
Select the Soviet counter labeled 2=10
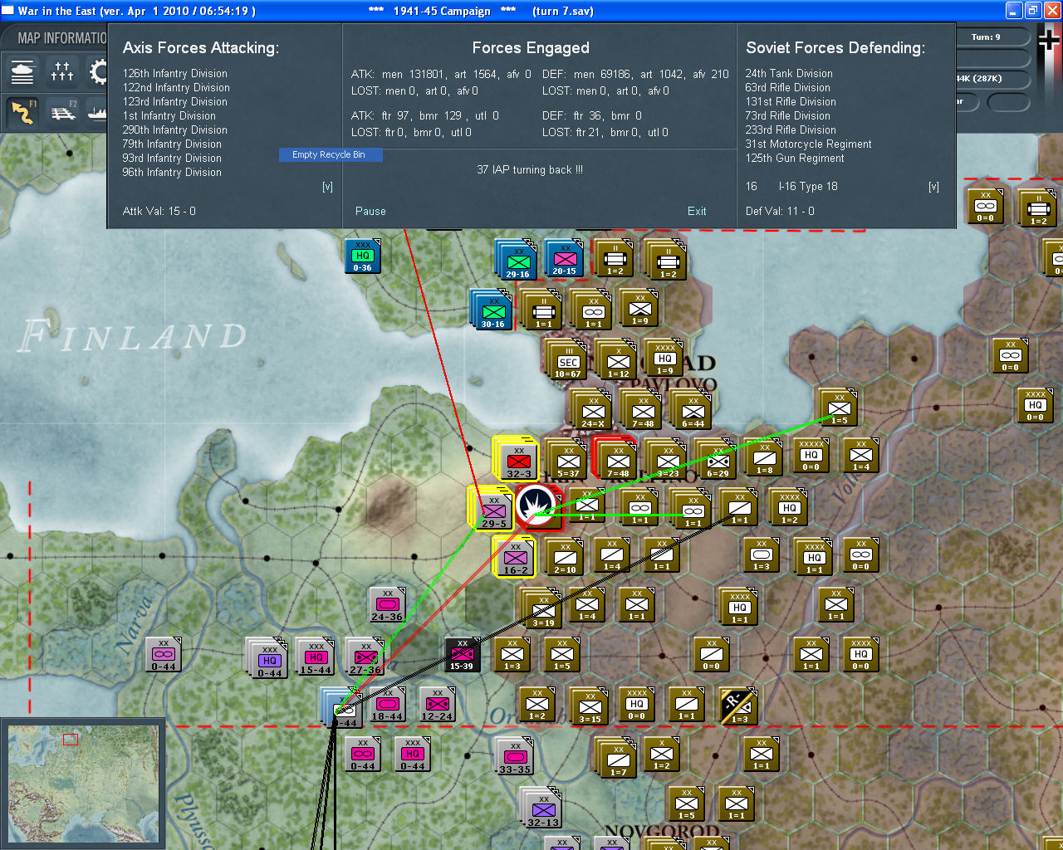point(565,559)
